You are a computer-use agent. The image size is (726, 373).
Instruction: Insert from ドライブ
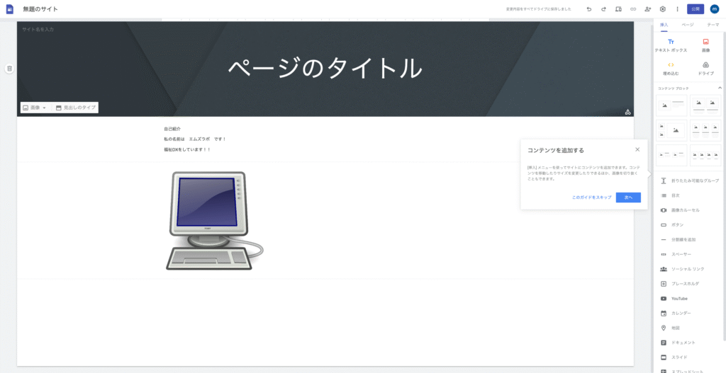pos(705,69)
